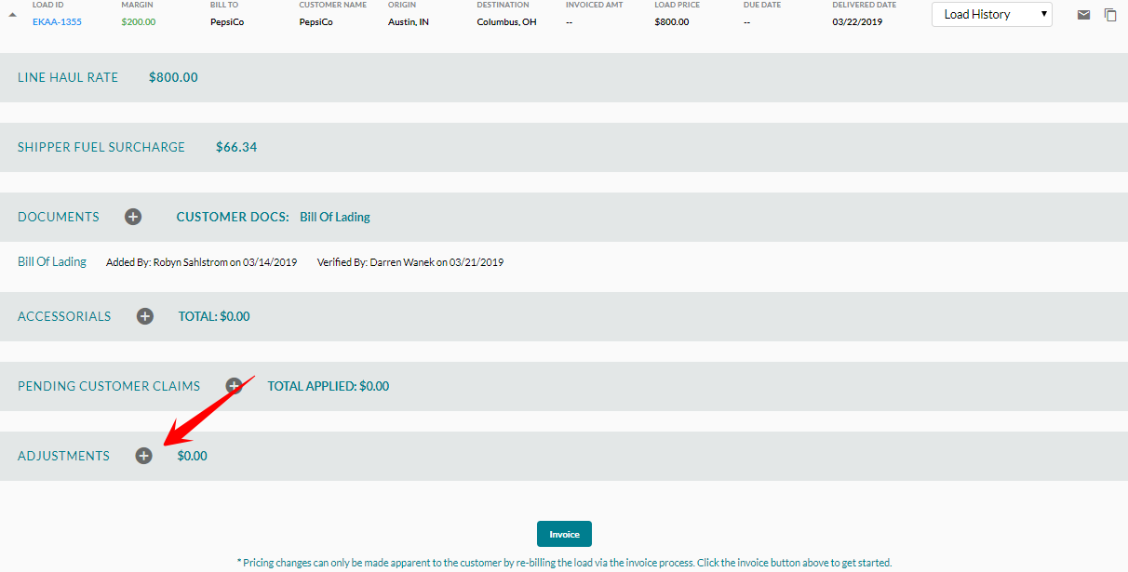Open load EKAA-1355 link
The height and width of the screenshot is (572, 1128).
[x=57, y=21]
